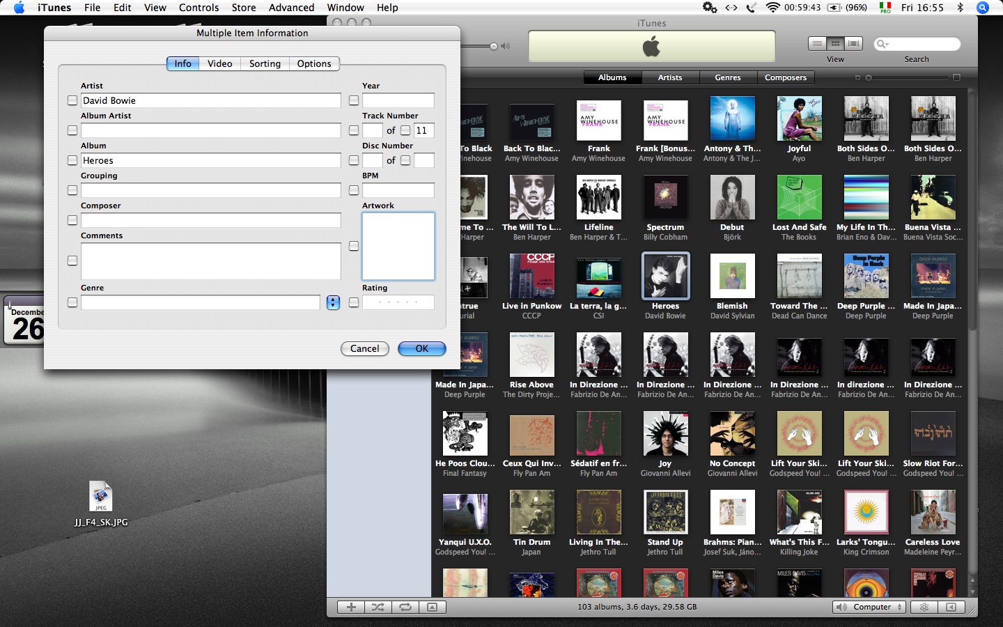
Task: Open the Store menu
Action: coord(244,8)
